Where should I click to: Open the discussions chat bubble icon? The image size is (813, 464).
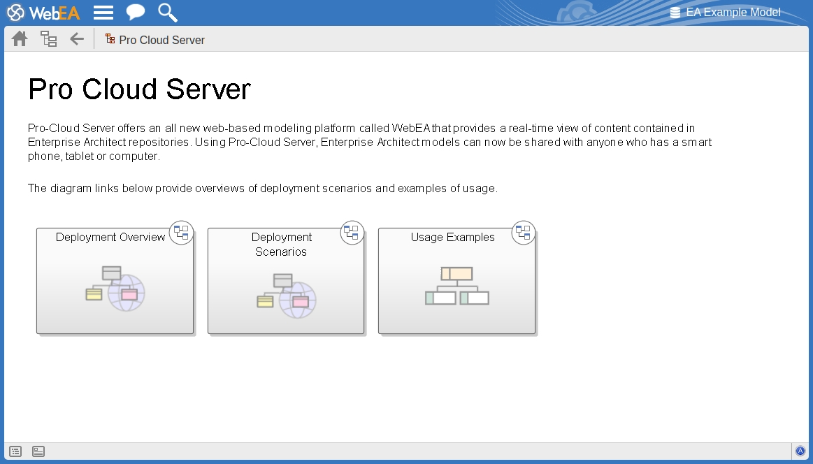tap(136, 13)
